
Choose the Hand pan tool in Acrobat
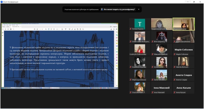(49, 29)
